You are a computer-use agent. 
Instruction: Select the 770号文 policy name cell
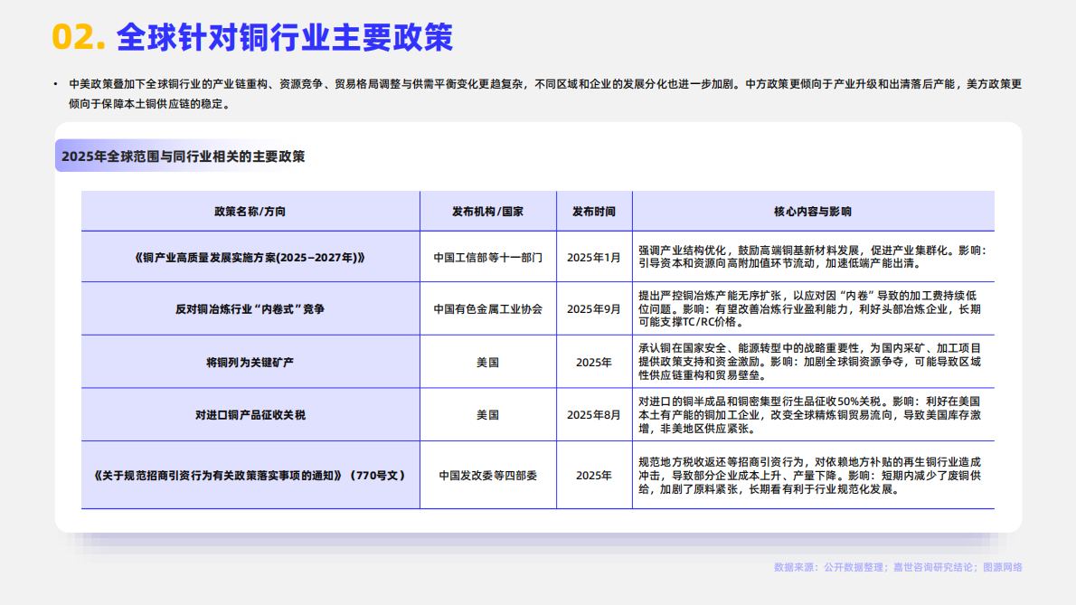tap(250, 476)
